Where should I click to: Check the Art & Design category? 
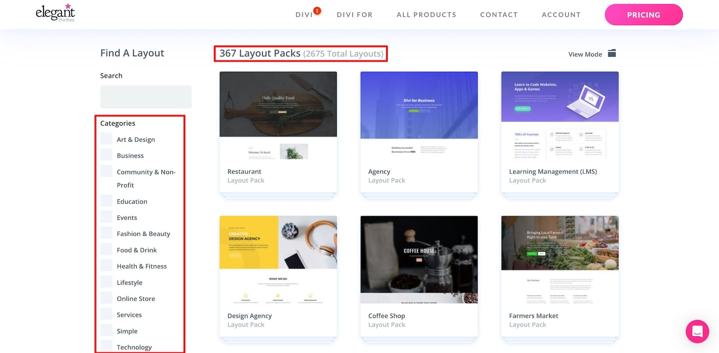coord(106,138)
